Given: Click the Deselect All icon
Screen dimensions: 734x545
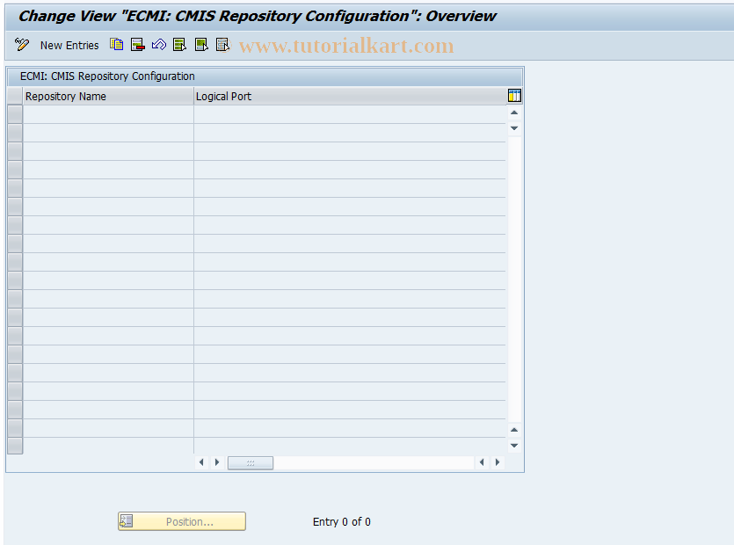Looking at the screenshot, I should pyautogui.click(x=222, y=45).
